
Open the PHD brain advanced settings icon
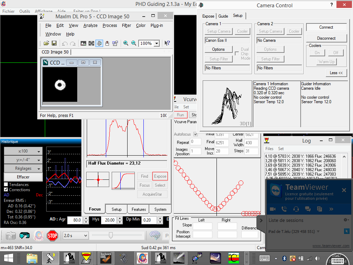(x=155, y=236)
